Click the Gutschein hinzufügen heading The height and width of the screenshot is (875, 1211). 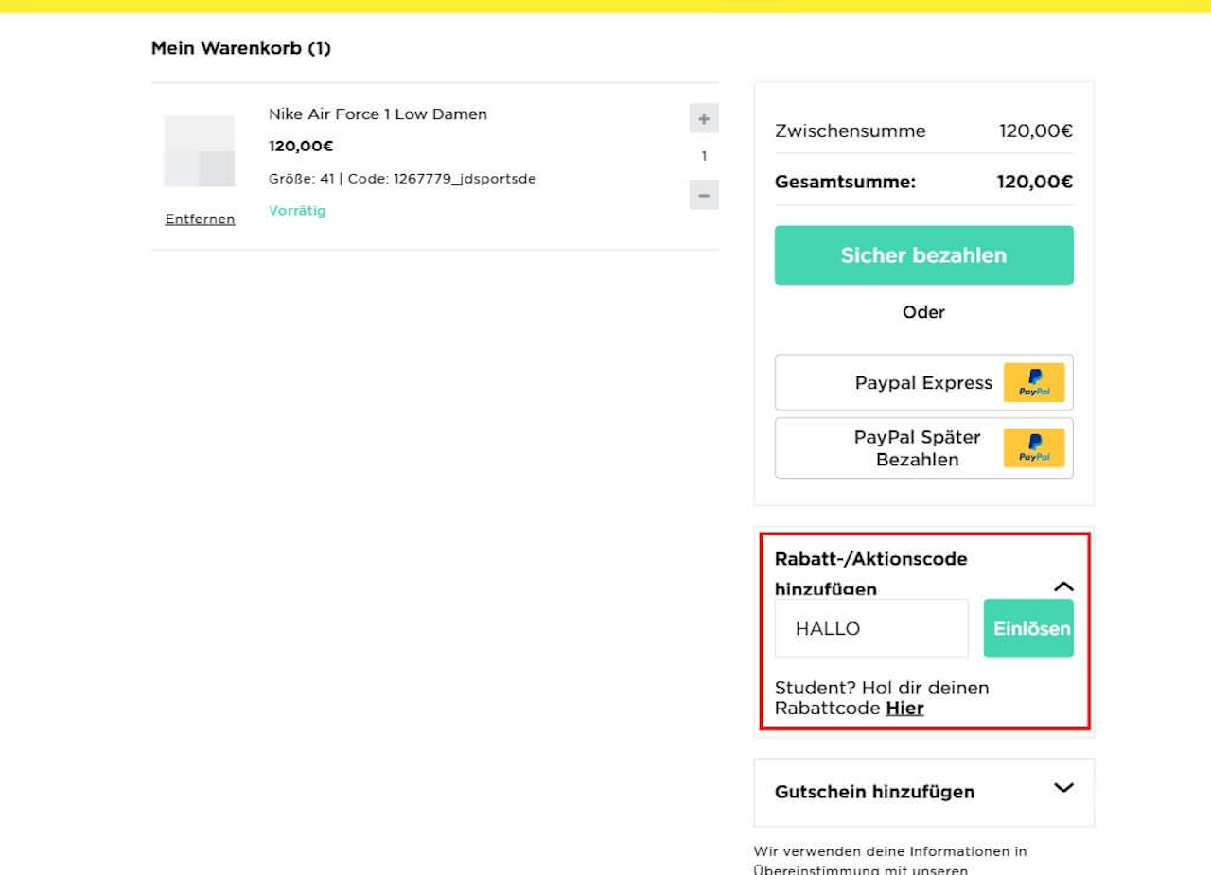coord(874,792)
